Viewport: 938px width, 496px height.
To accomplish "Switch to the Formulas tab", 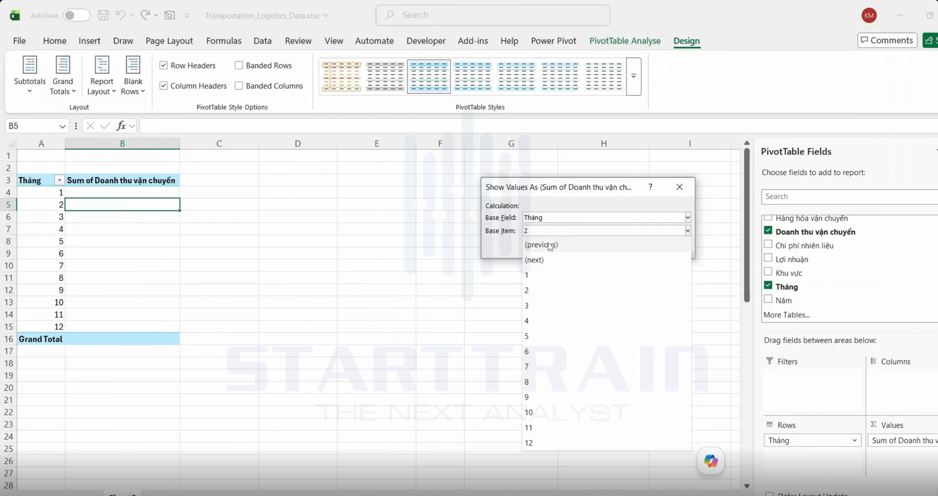I will tap(224, 41).
